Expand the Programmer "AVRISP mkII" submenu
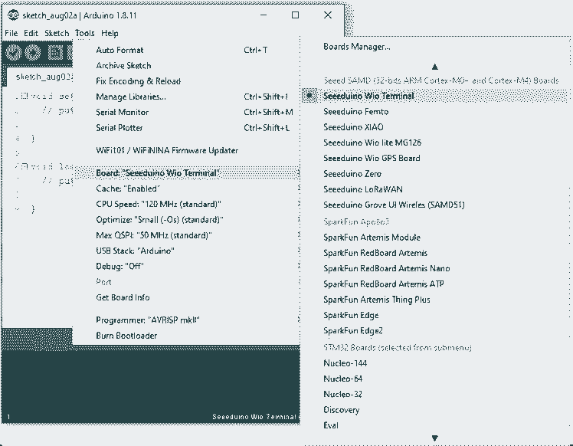This screenshot has height=446, width=573. 186,320
